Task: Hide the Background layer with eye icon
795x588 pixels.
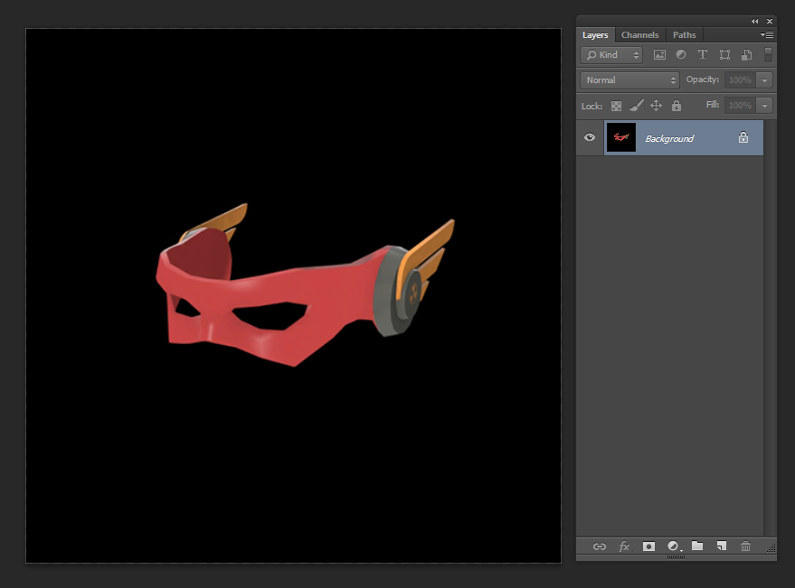Action: point(590,138)
